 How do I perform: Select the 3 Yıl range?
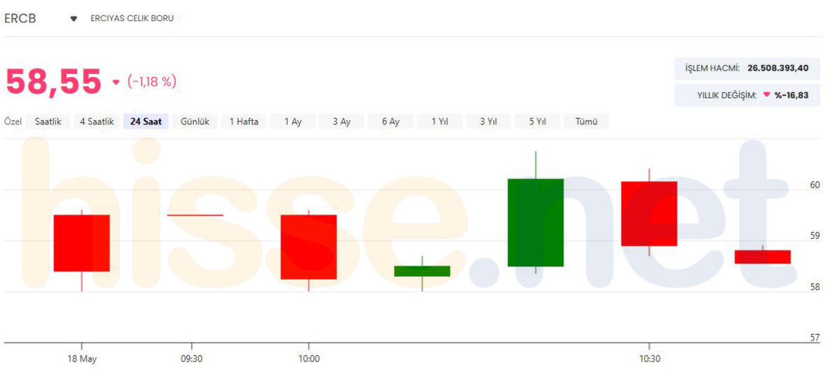click(x=489, y=122)
